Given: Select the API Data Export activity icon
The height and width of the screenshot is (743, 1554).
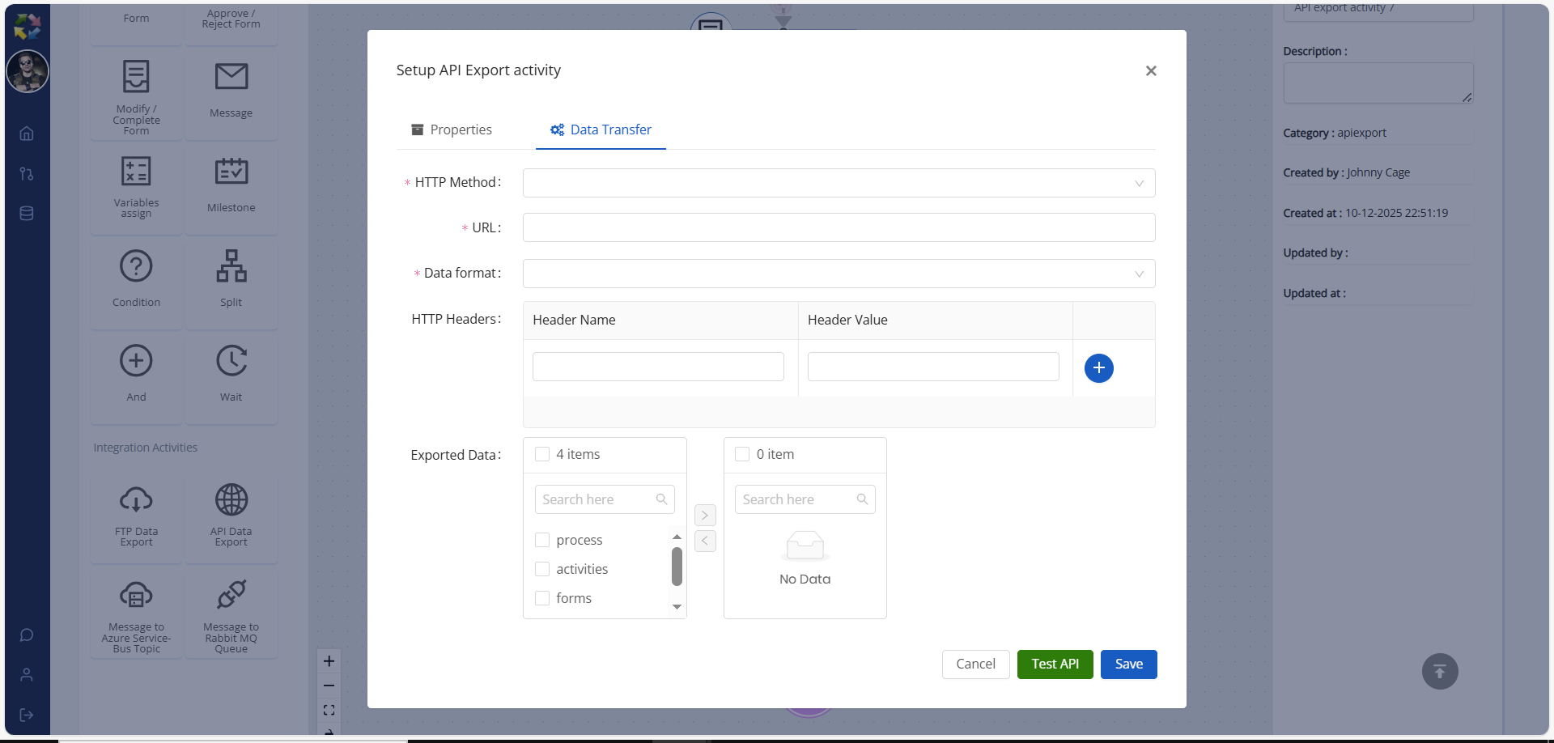Looking at the screenshot, I should pyautogui.click(x=231, y=500).
